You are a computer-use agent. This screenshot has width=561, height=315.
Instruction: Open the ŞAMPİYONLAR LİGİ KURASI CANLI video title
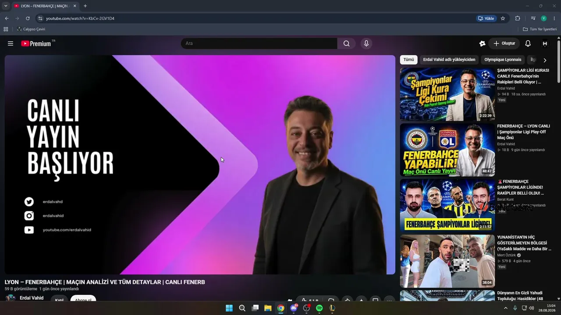point(523,76)
